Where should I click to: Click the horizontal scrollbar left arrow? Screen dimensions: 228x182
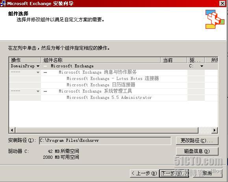point(12,130)
